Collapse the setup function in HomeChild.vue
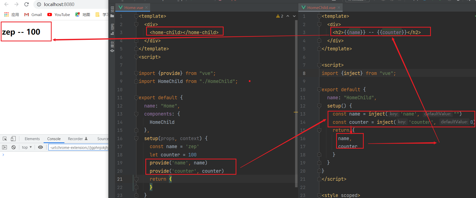Screen dimensions: 476x198 [319, 106]
